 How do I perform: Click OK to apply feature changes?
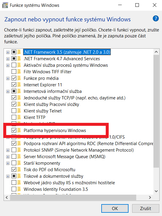coord(115,208)
